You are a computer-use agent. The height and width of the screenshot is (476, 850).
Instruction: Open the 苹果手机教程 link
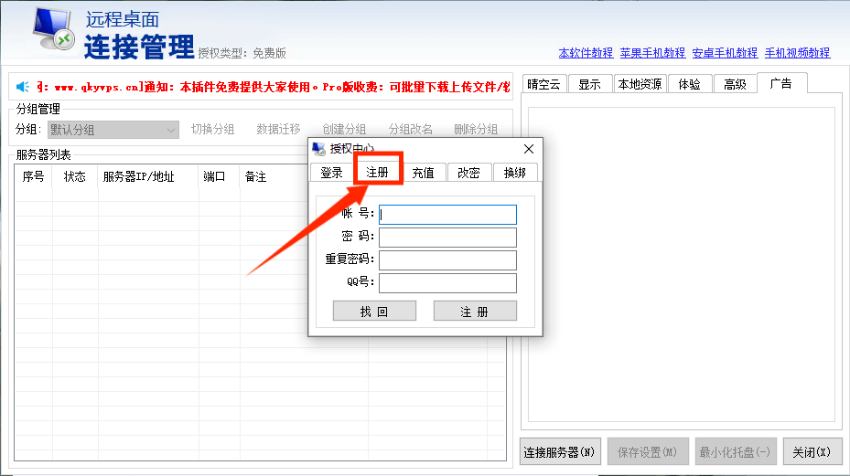[x=652, y=53]
